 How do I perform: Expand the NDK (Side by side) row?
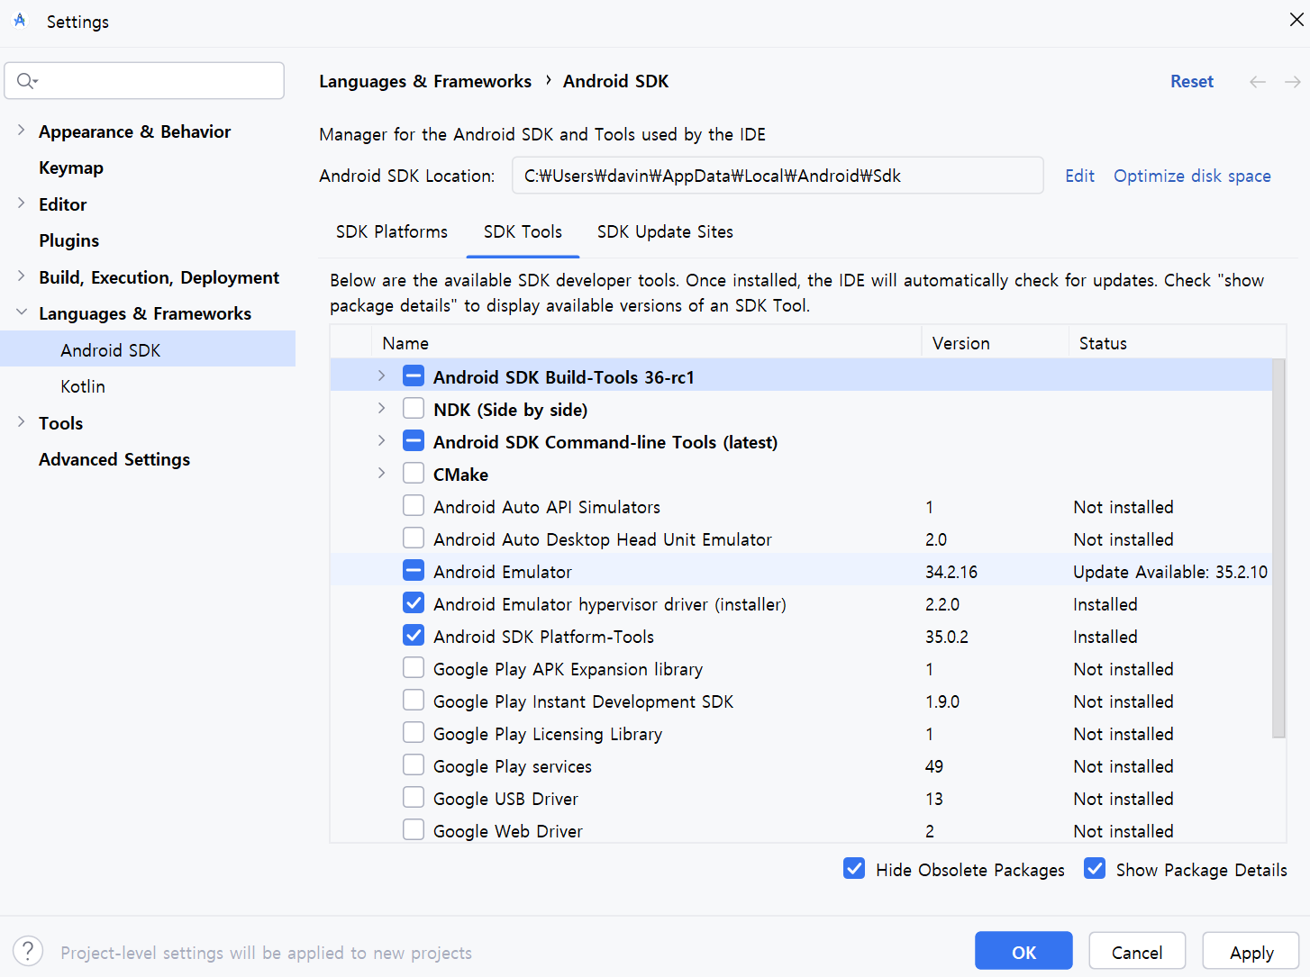[381, 409]
